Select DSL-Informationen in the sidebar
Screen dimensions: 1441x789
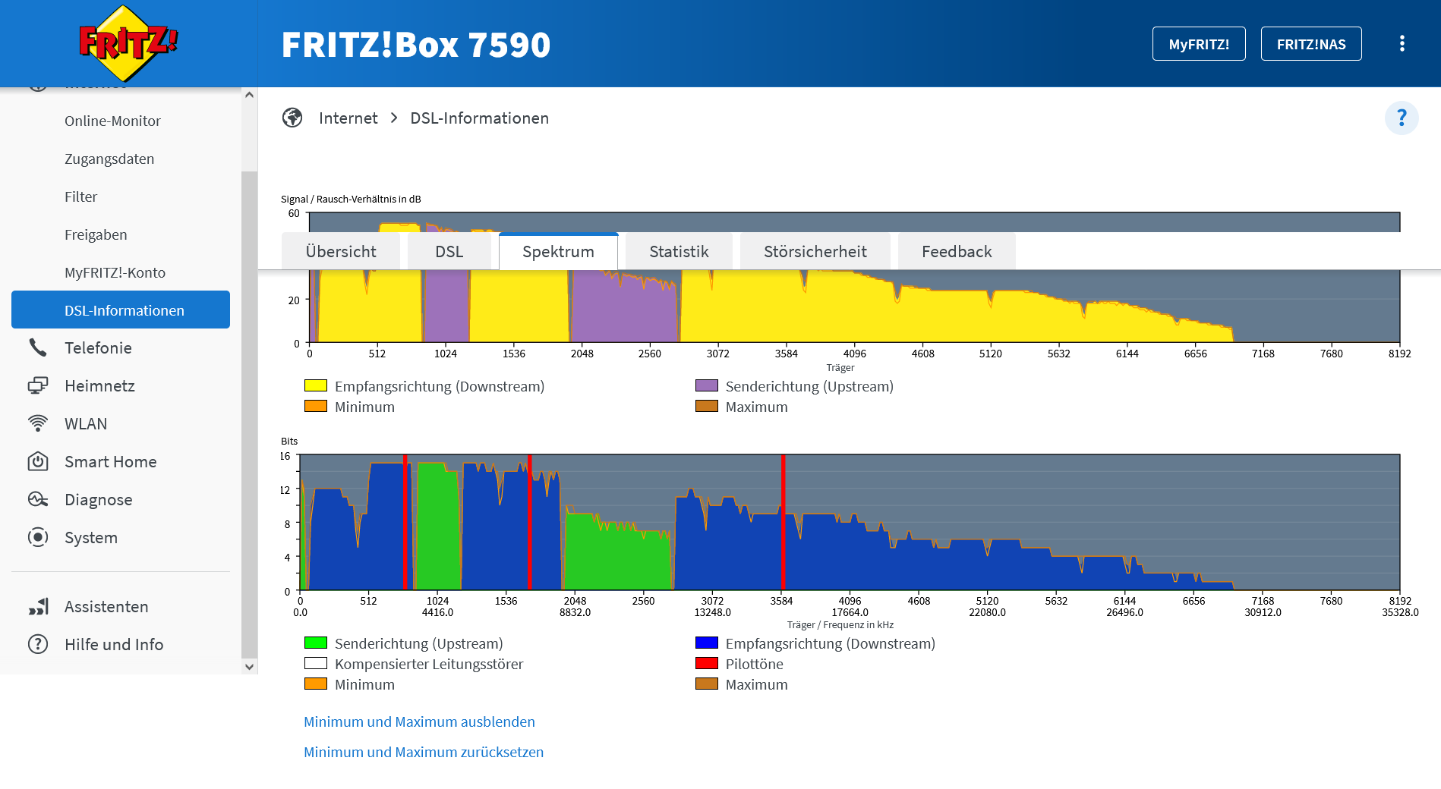click(121, 310)
